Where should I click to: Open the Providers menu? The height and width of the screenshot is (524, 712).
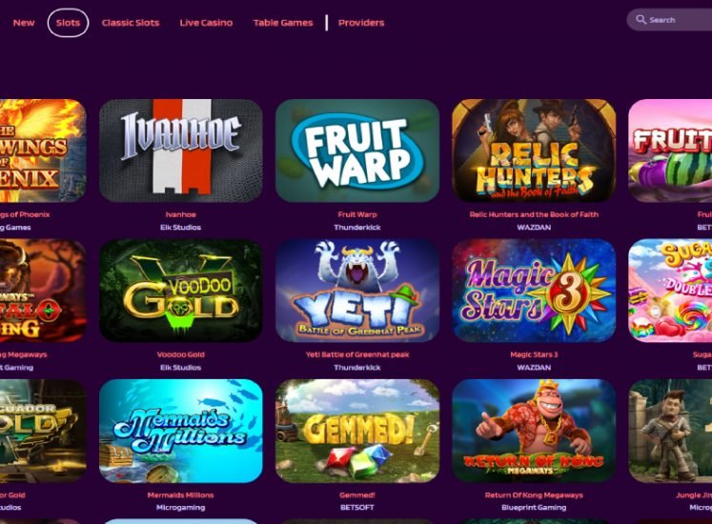tap(361, 23)
